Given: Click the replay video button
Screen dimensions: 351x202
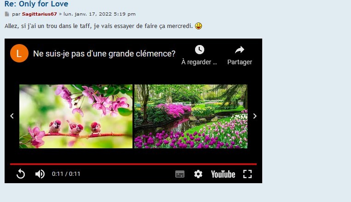Looking at the screenshot, I should [21, 174].
